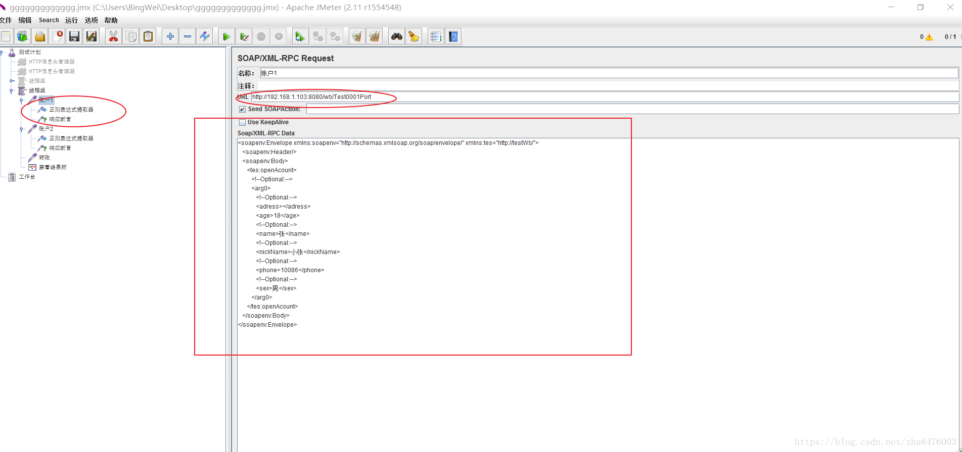Click the phone 10086 line in SOAP data
Screen dimensions: 962x452
click(x=290, y=270)
